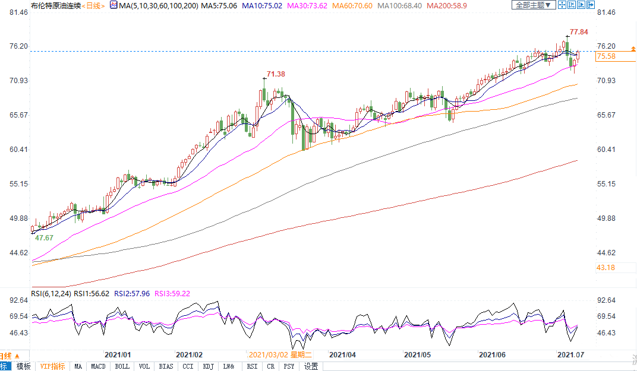The height and width of the screenshot is (371, 637).
Task: Select the PSY indicator tab
Action: [289, 367]
